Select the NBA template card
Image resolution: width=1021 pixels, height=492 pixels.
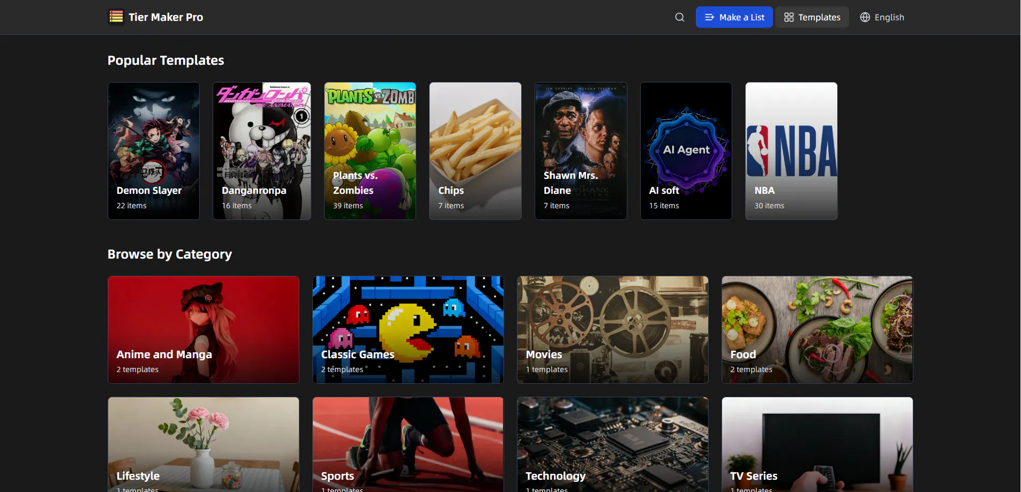(x=791, y=151)
